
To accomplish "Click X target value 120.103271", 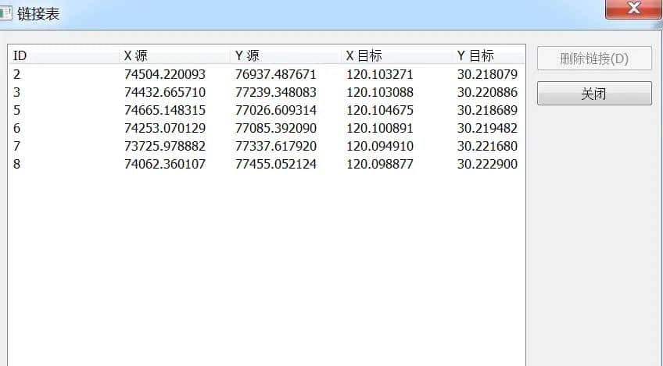I will click(x=380, y=74).
